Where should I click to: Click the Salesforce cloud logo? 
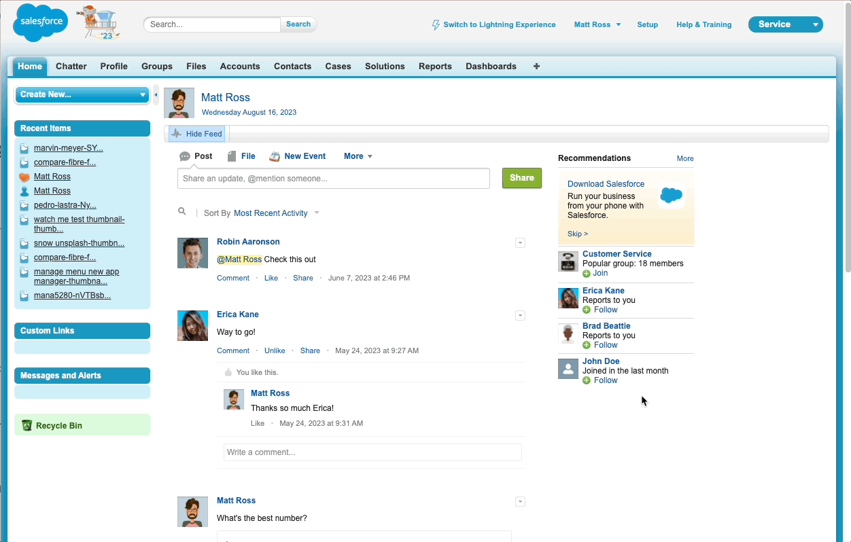(41, 22)
